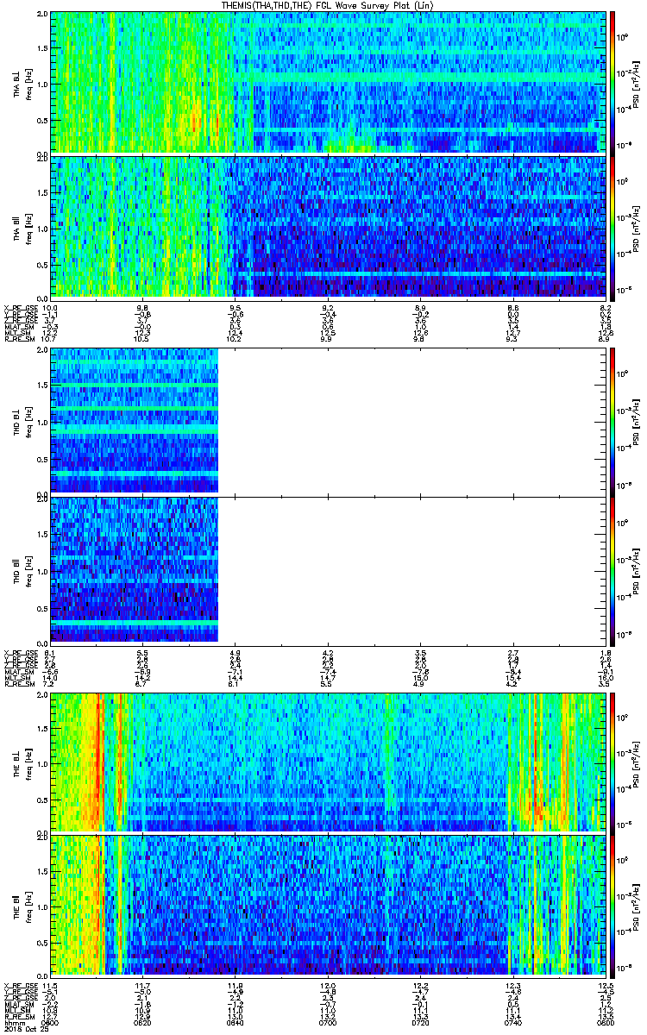
Task: Click the color bar beside the upper THE panel
Action: pyautogui.click(x=613, y=762)
